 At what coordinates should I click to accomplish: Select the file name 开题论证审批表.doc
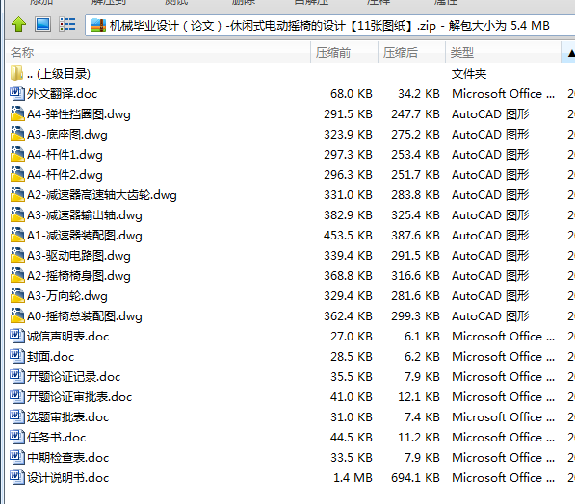click(x=80, y=396)
